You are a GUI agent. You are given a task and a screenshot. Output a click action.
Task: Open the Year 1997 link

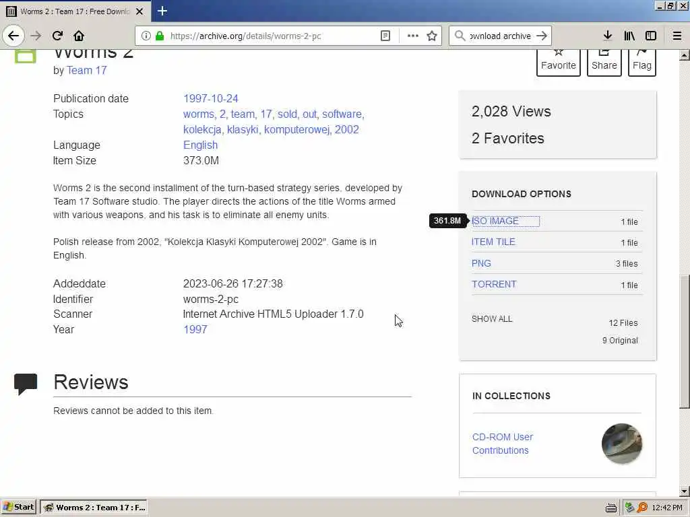pyautogui.click(x=195, y=329)
